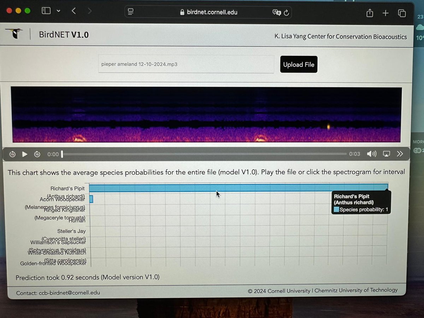Click the 0:00 elapsed time label
424x318 pixels.
(53, 154)
